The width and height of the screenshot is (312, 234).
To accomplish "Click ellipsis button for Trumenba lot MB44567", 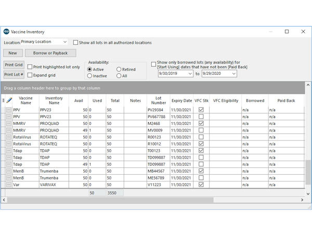I will (x=8, y=171).
